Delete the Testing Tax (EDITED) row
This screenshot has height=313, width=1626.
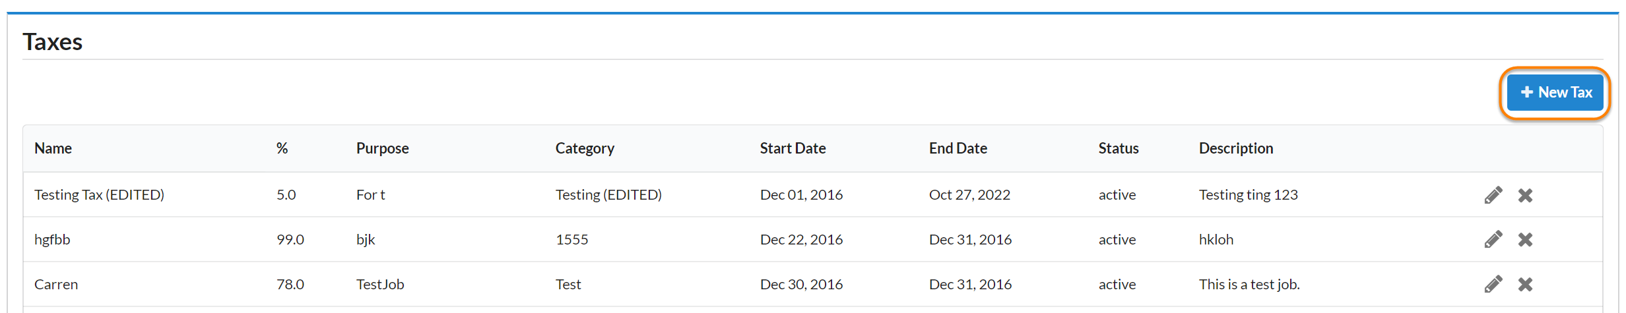1525,195
